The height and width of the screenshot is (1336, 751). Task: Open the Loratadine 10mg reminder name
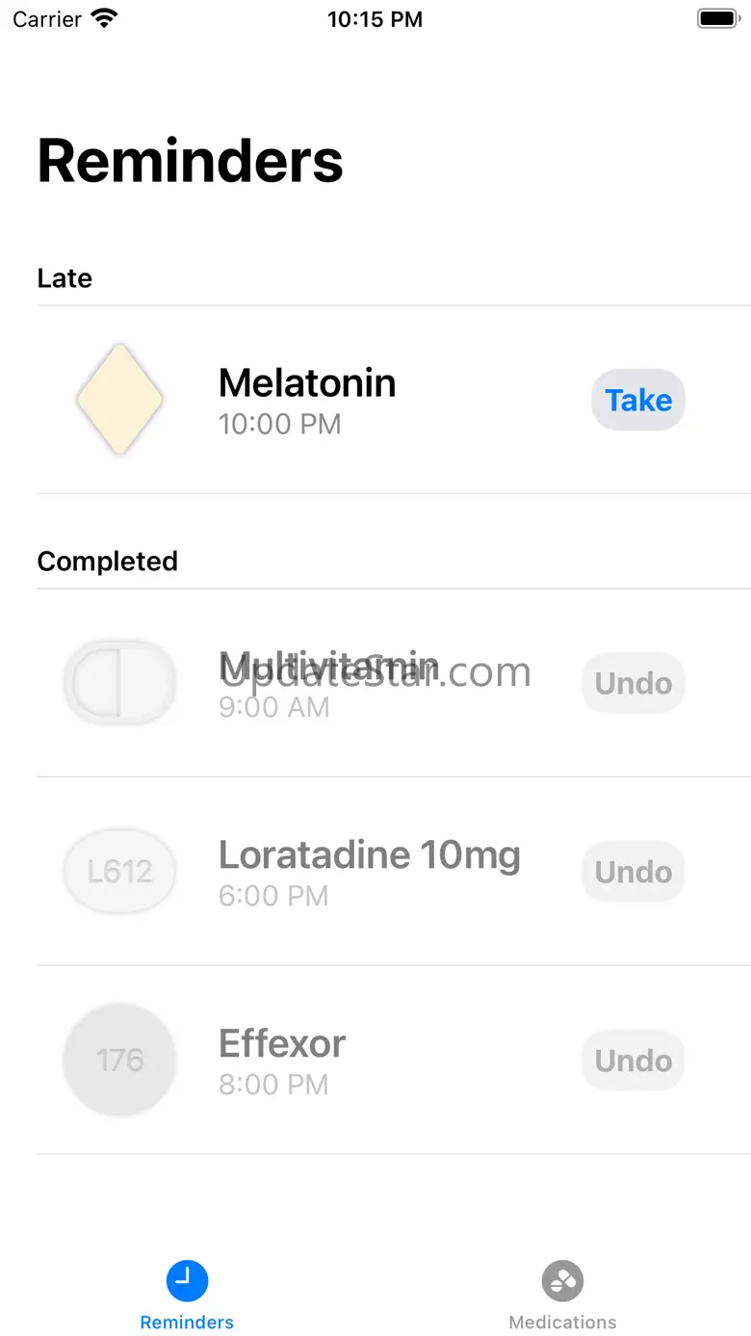click(x=369, y=854)
